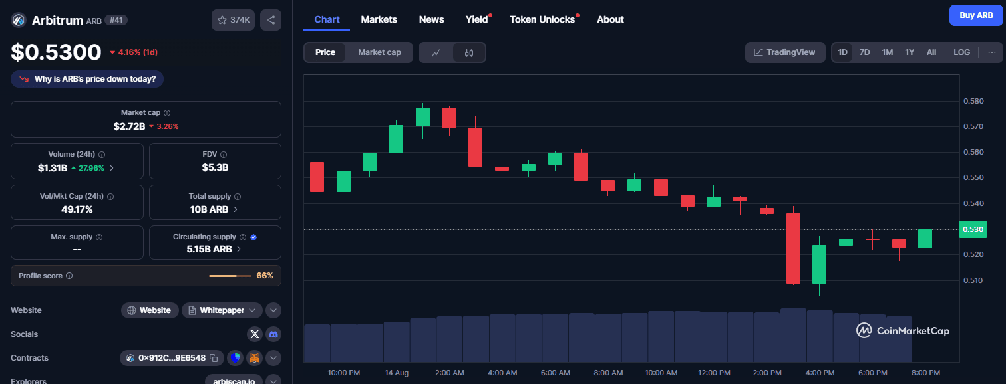
Task: Open the Website link button
Action: (150, 310)
